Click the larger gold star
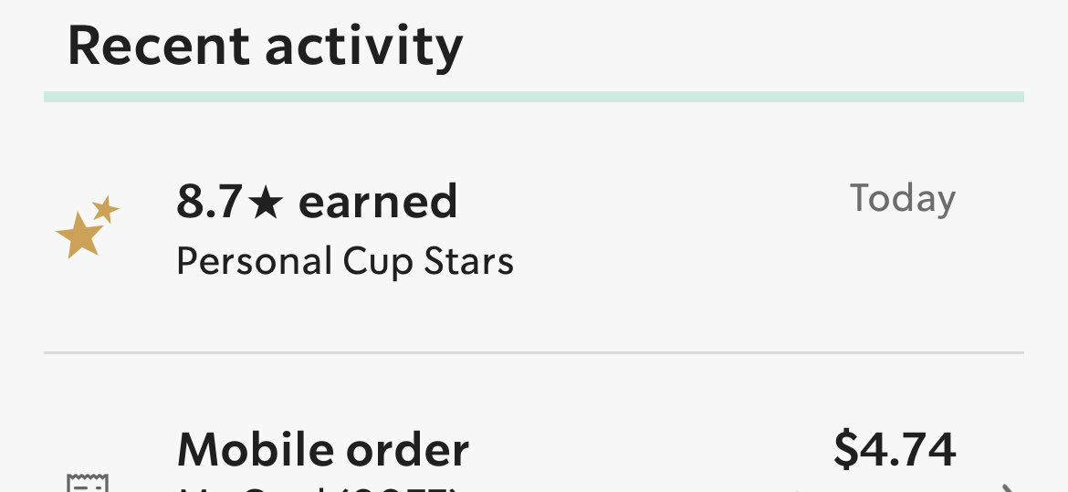This screenshot has height=492, width=1068. click(79, 236)
